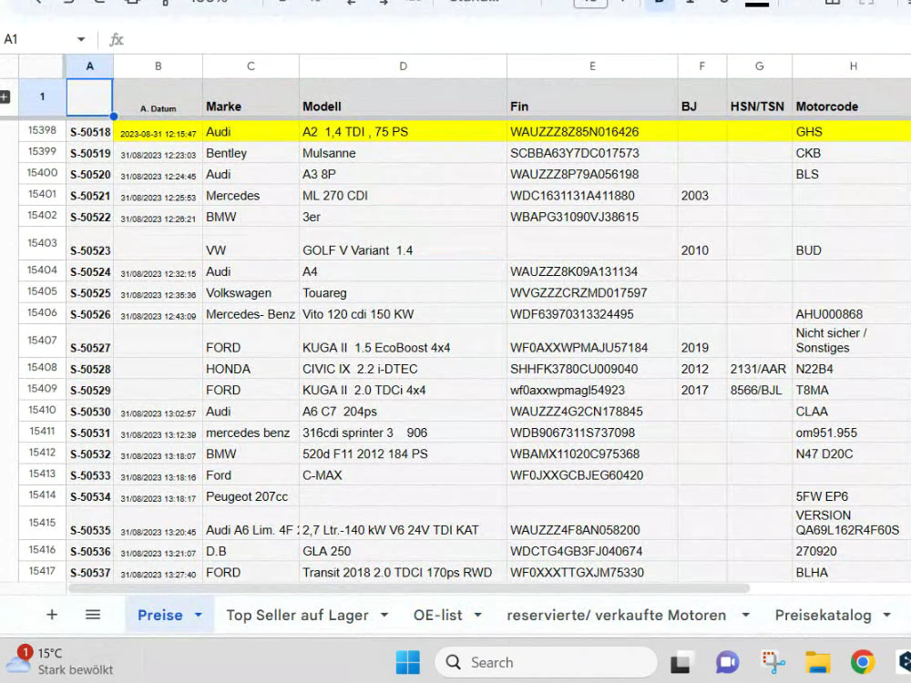This screenshot has width=911, height=683.
Task: Click the magnifier icon in taskbar search
Action: [453, 662]
